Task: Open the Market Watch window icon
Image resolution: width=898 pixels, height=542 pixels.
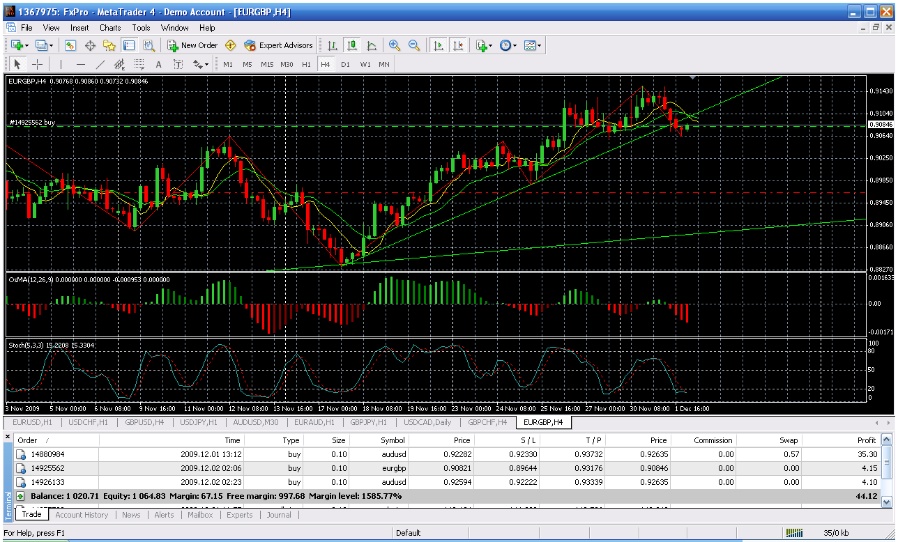Action: click(70, 45)
